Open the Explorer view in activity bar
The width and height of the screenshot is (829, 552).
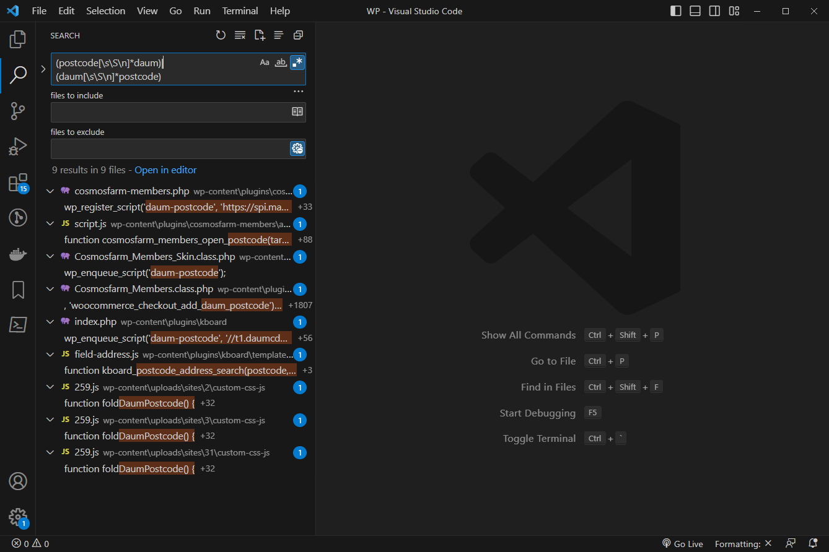pyautogui.click(x=18, y=40)
